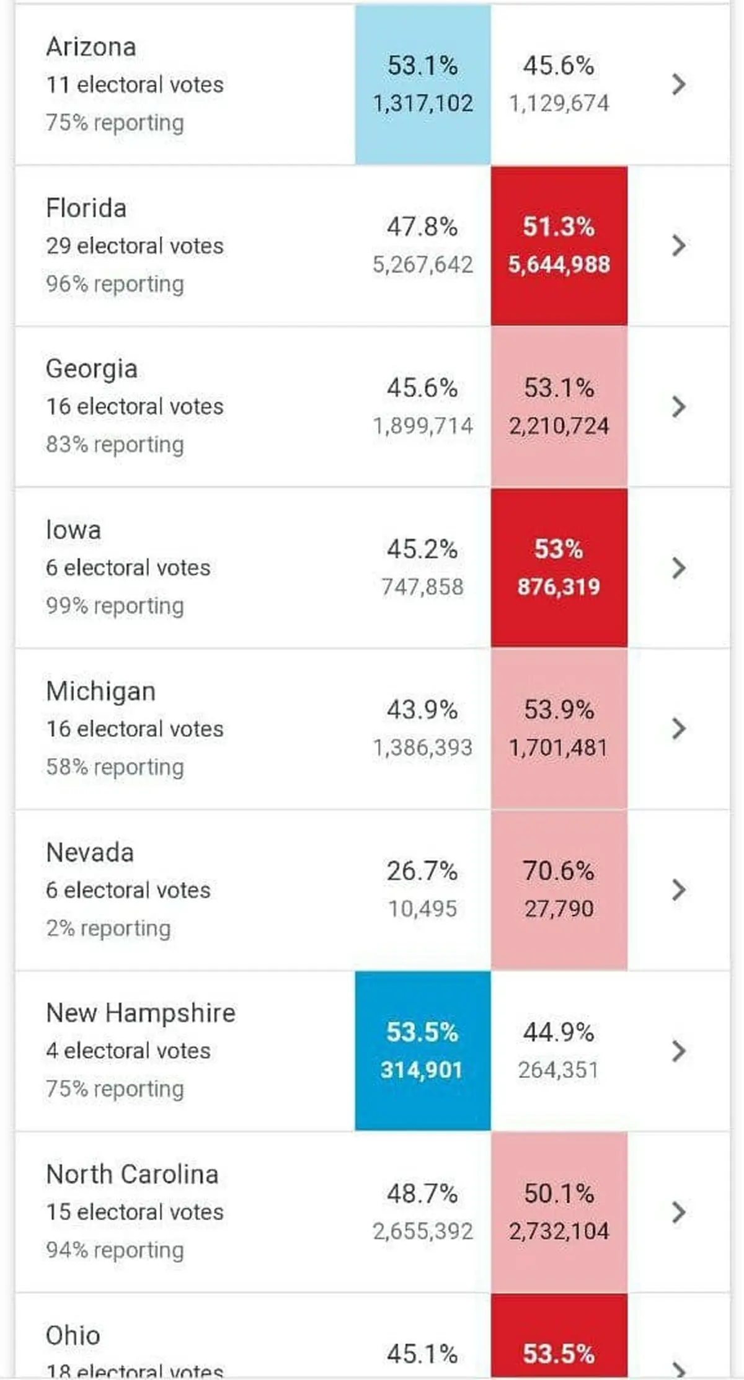The width and height of the screenshot is (744, 1380).
Task: Open the Michigan state name link
Action: [100, 692]
